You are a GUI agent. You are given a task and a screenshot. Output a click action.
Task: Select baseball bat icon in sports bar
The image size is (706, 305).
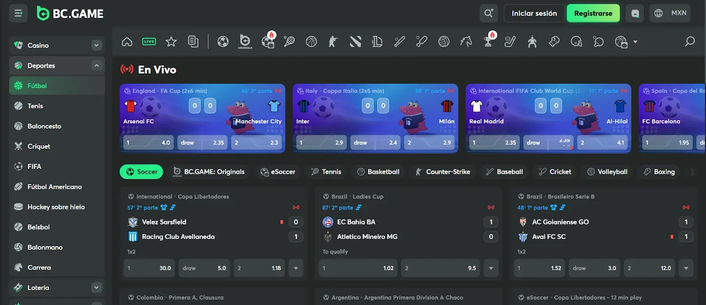400,42
